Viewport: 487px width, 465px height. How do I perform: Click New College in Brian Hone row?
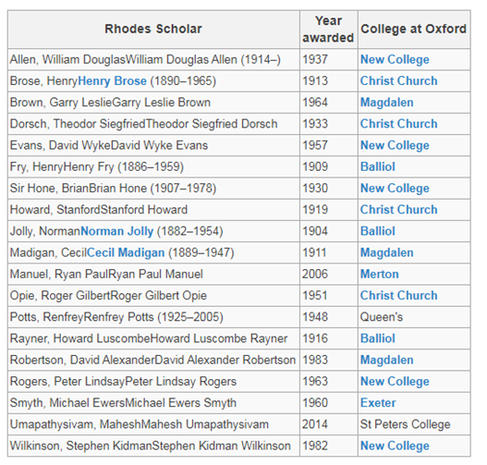coord(395,189)
